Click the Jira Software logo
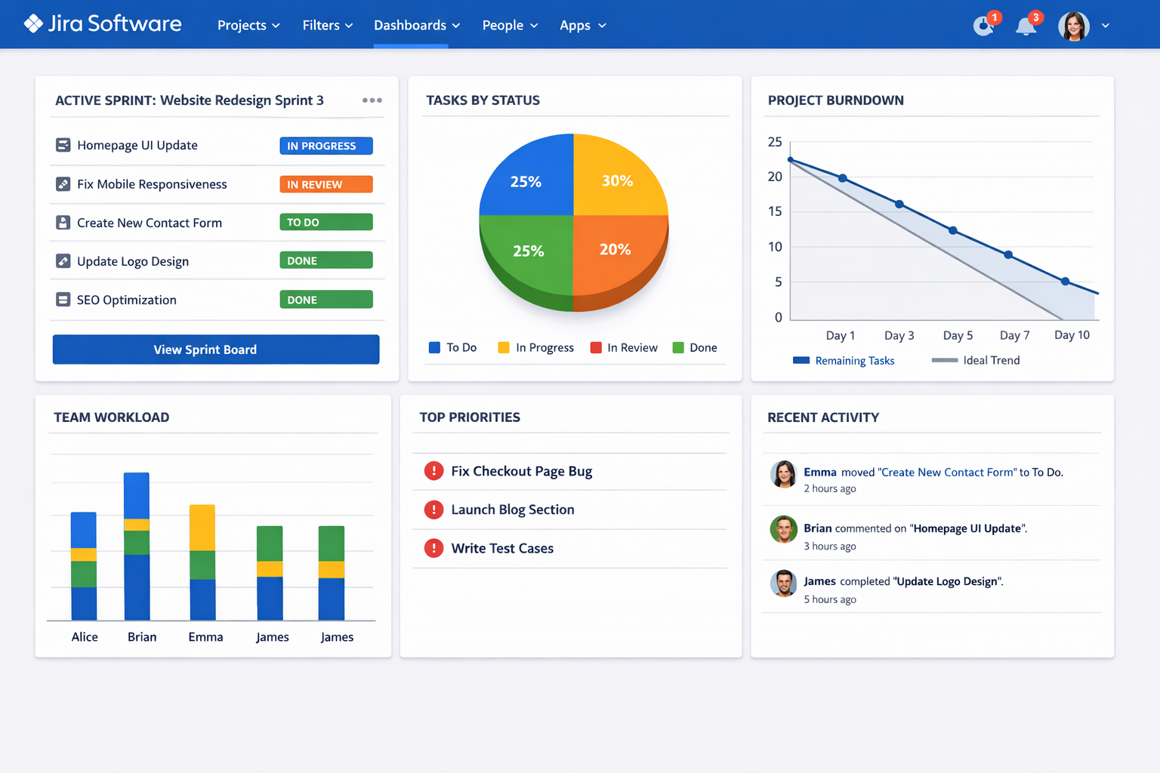Image resolution: width=1160 pixels, height=773 pixels. 103,23
